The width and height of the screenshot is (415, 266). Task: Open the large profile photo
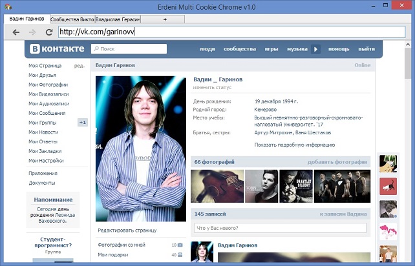point(141,149)
